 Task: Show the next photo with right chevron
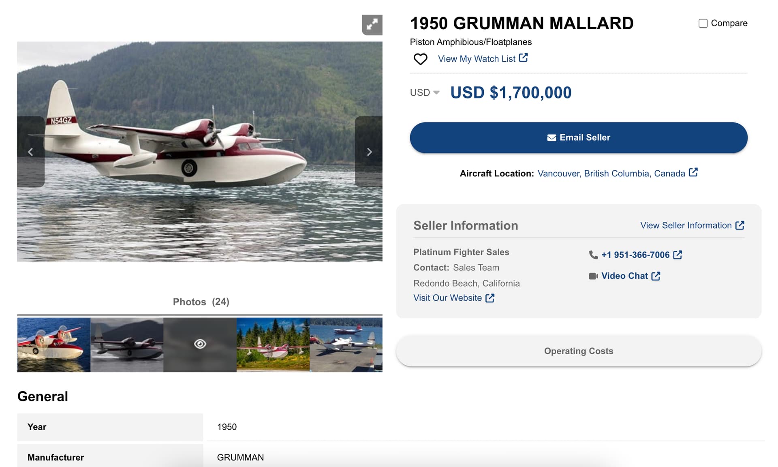[x=369, y=152]
